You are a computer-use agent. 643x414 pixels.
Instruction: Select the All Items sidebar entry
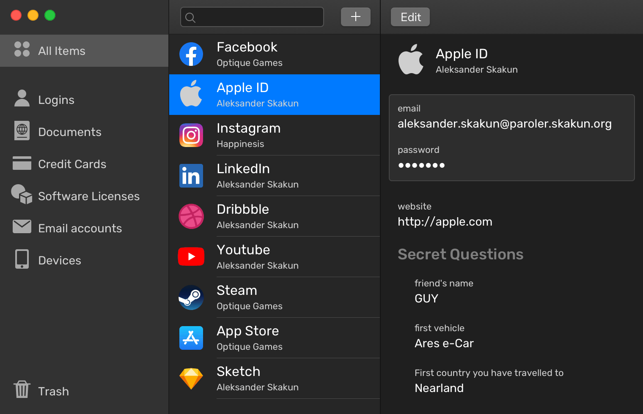tap(62, 51)
